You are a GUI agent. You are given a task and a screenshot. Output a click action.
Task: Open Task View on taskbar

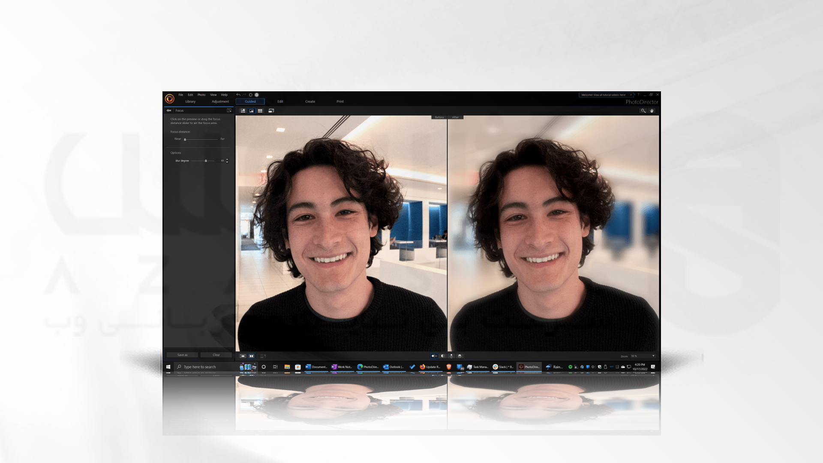(275, 367)
